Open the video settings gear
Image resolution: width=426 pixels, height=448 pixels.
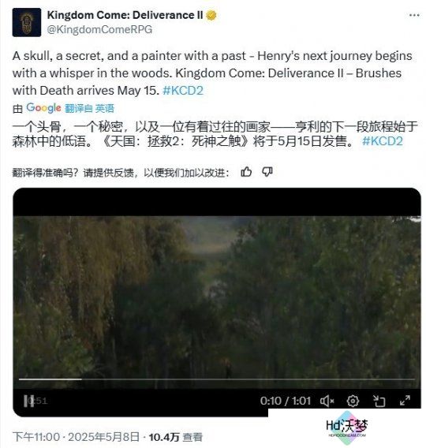coord(353,401)
